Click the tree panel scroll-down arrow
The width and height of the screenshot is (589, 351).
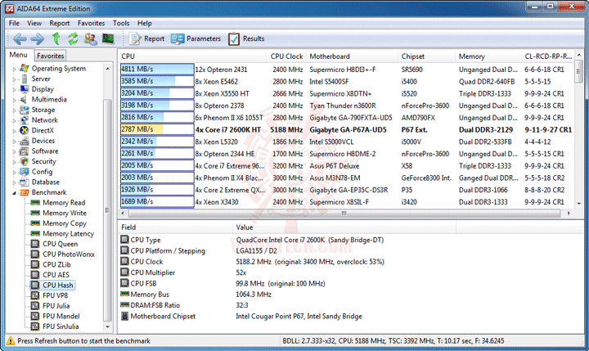(x=107, y=327)
